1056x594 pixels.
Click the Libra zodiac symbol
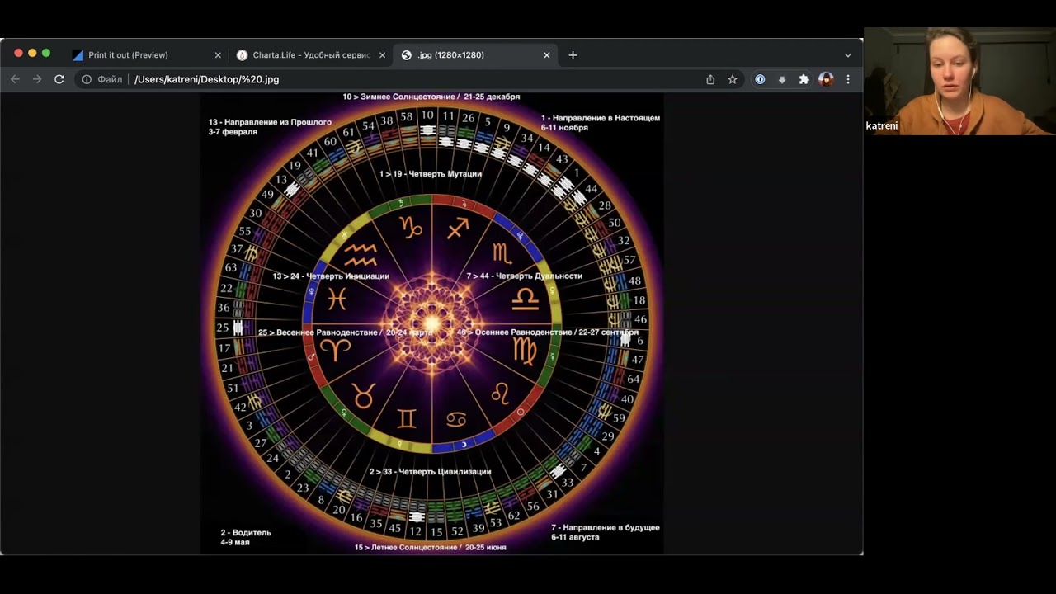[525, 298]
